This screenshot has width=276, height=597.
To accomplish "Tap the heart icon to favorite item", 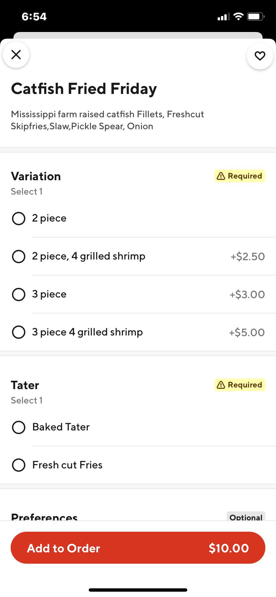I will coord(260,56).
